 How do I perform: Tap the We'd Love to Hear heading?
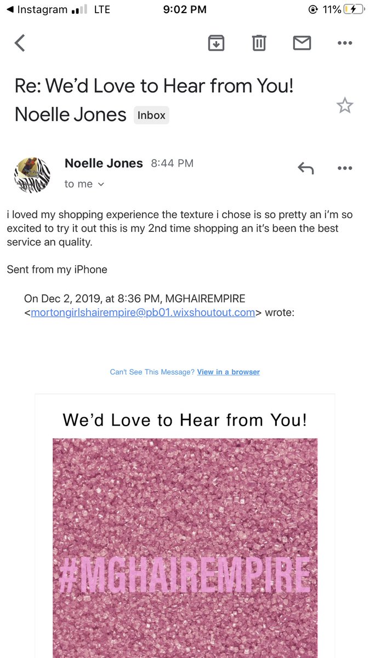coord(185,420)
